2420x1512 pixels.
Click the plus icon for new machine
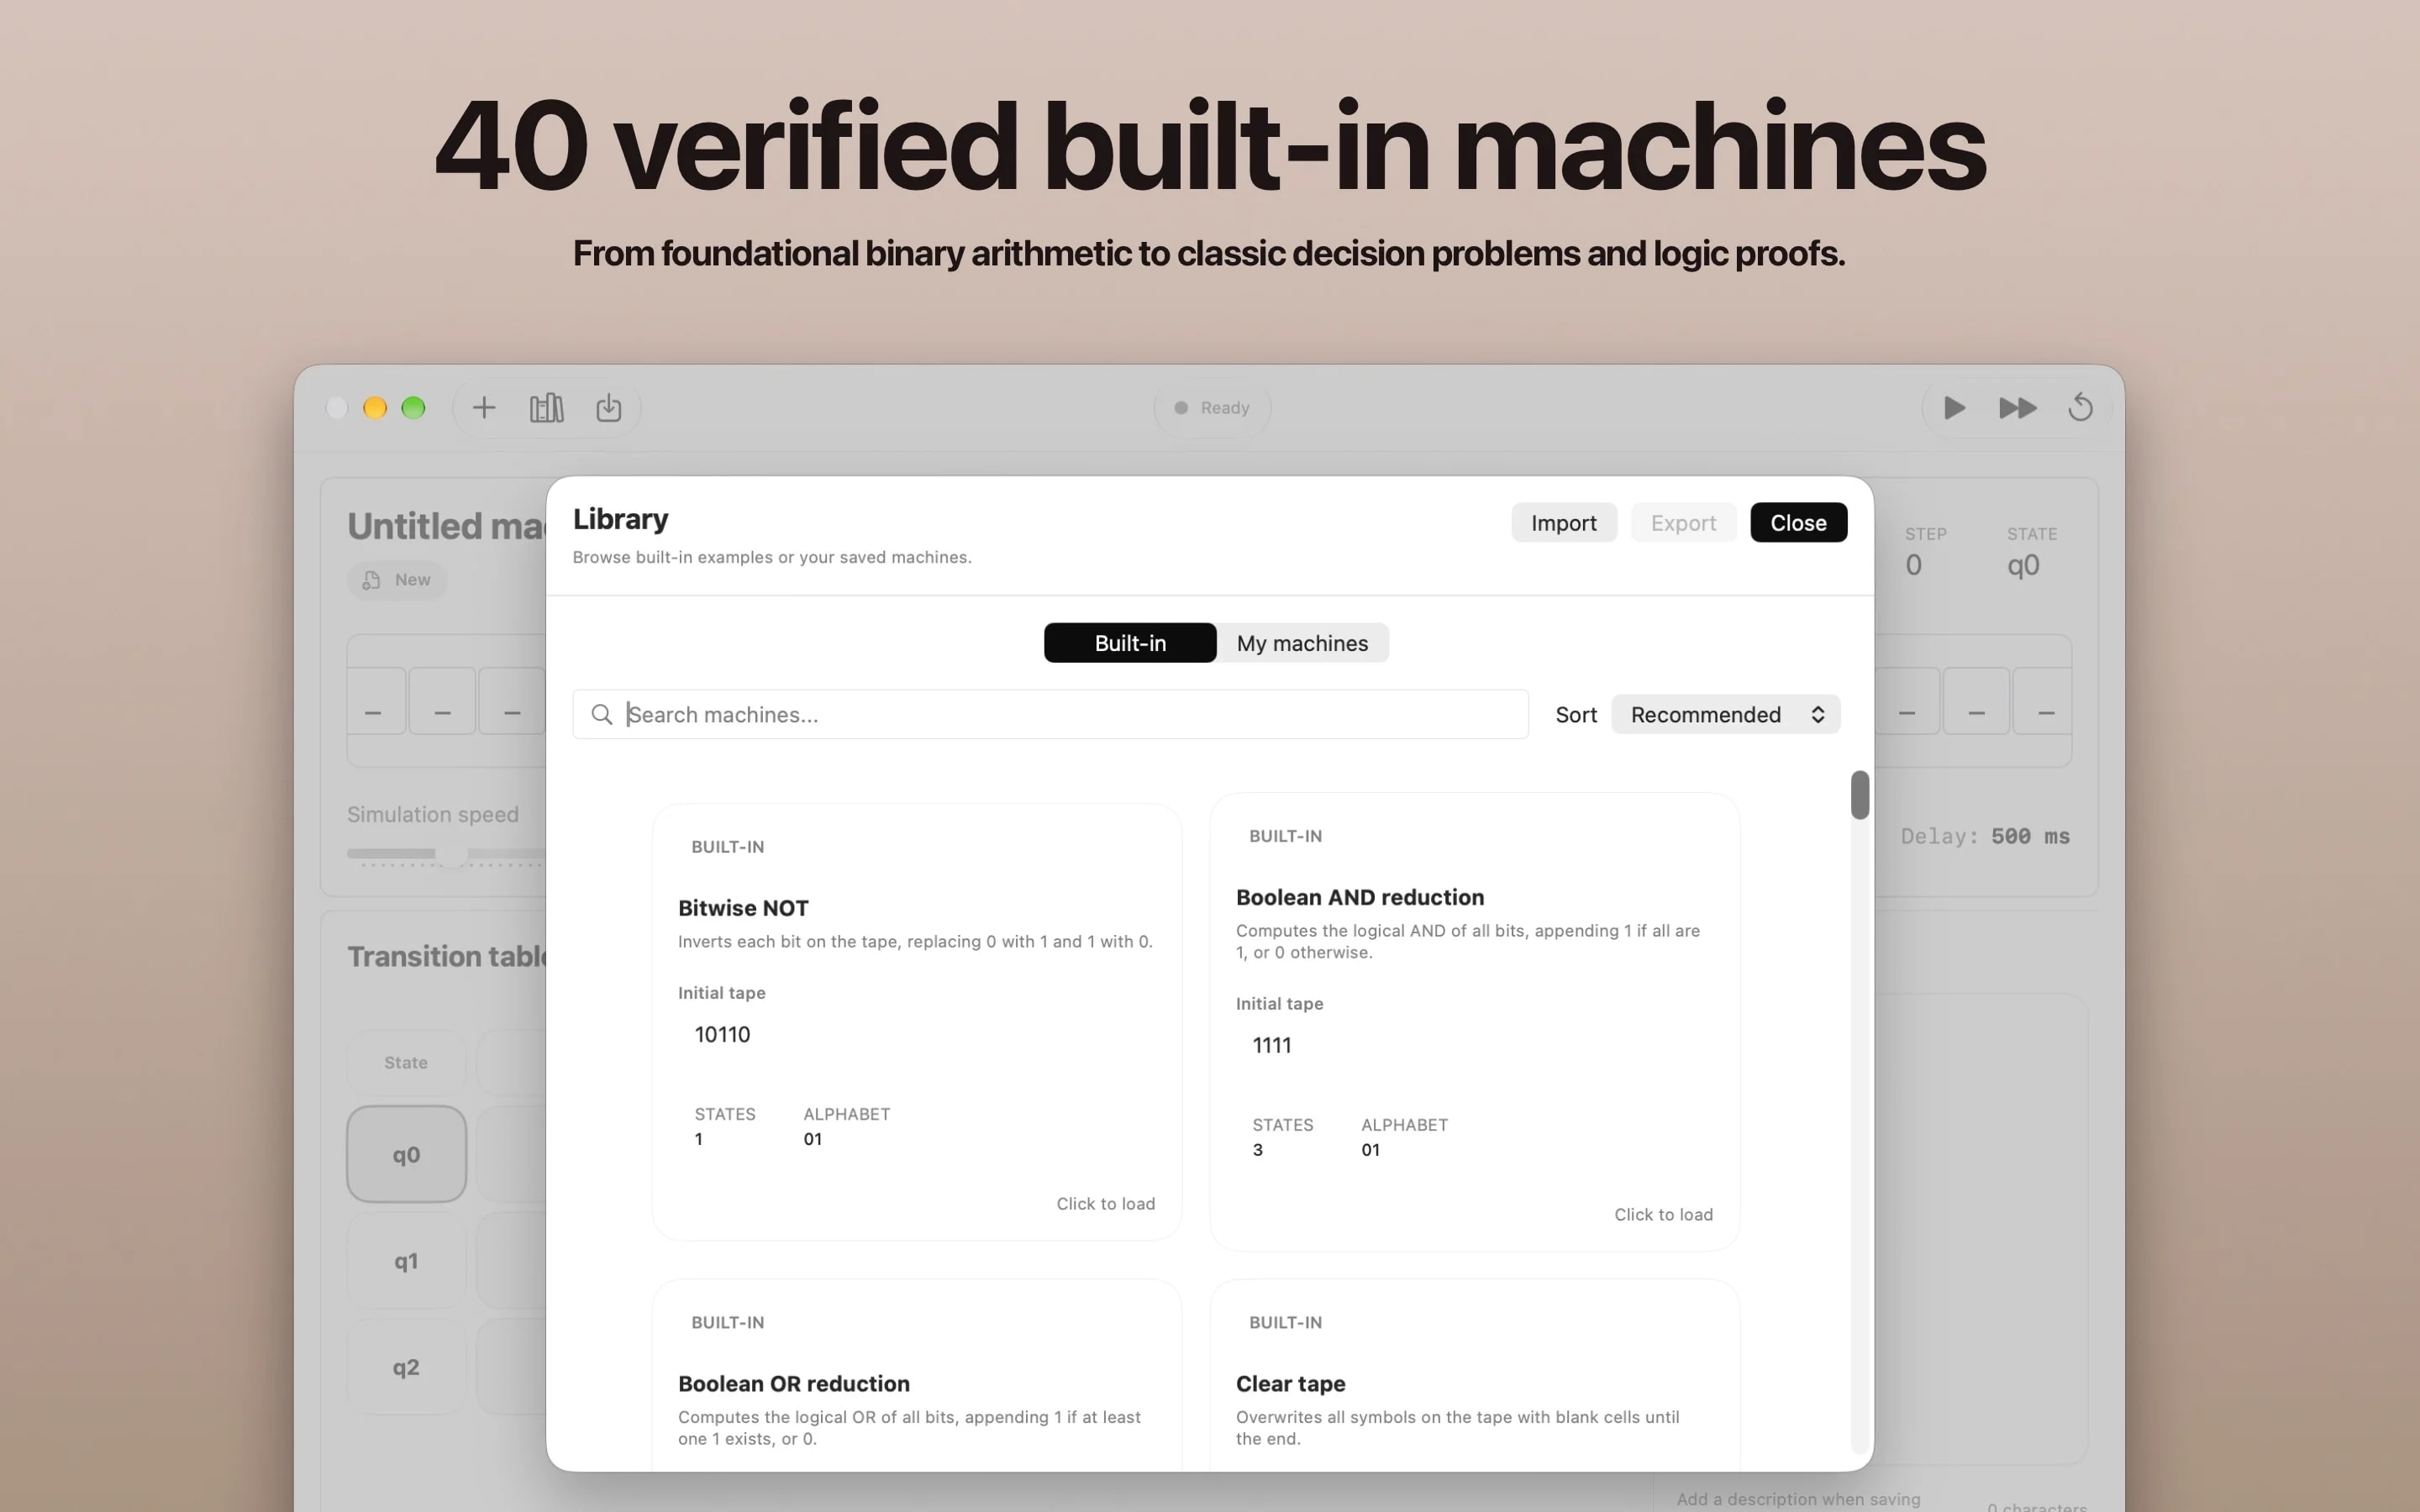484,408
